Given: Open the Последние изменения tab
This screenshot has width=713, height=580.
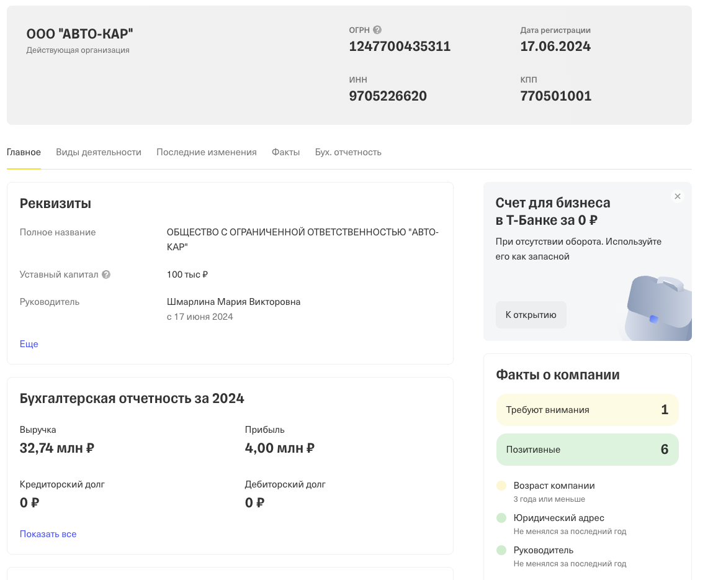Looking at the screenshot, I should [x=207, y=152].
